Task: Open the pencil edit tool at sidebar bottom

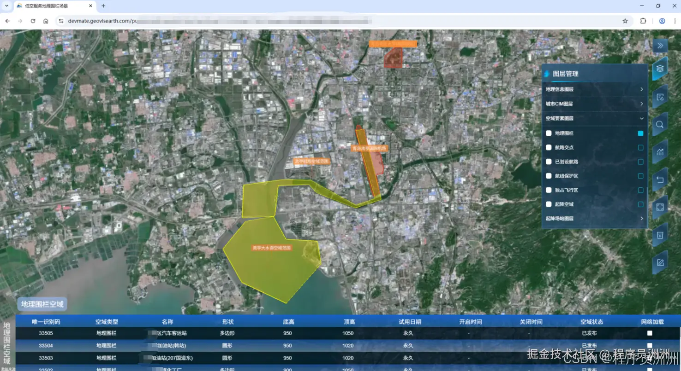Action: pyautogui.click(x=660, y=263)
